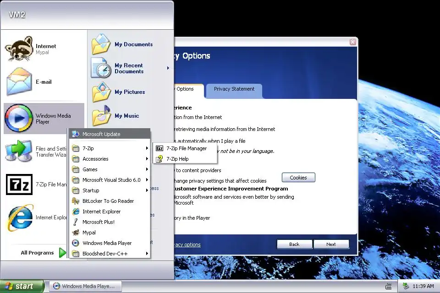Click Accessories folder icon
This screenshot has width=440, height=293.
(76, 159)
